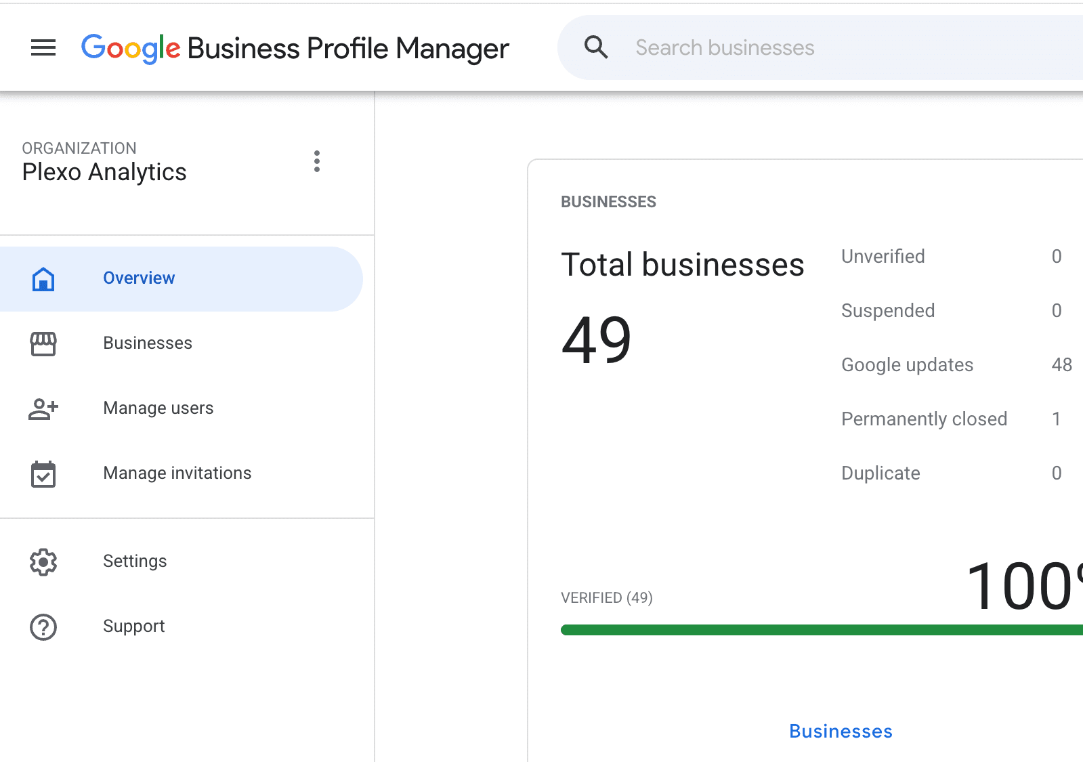
Task: Click the Google updates label
Action: click(x=907, y=365)
